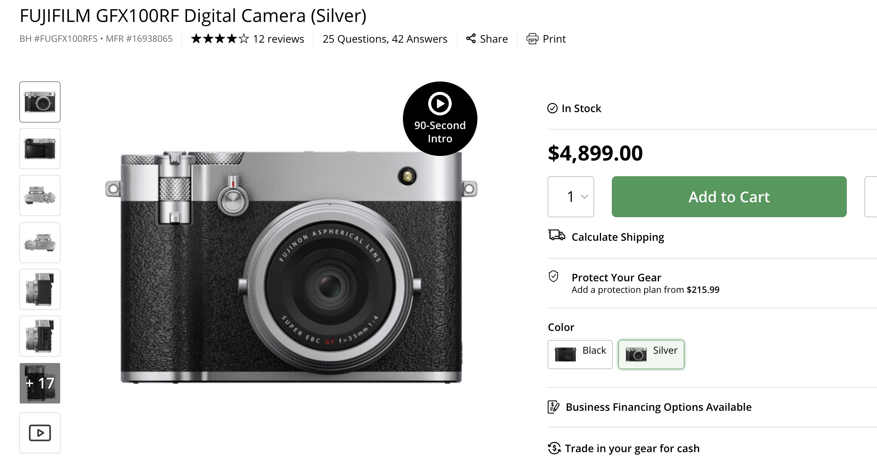Click the Share icon
Image resolution: width=877 pixels, height=460 pixels.
[x=472, y=38]
